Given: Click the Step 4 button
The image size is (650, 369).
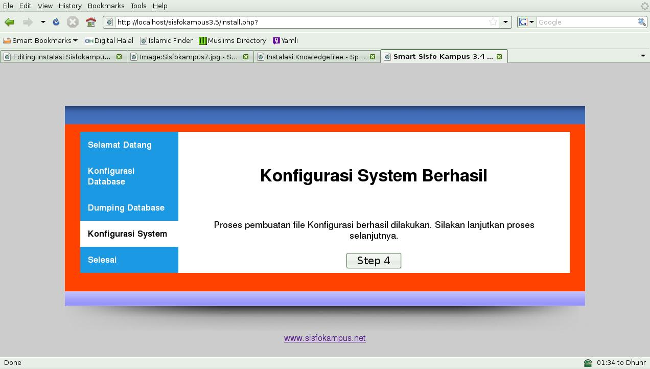Looking at the screenshot, I should (374, 261).
